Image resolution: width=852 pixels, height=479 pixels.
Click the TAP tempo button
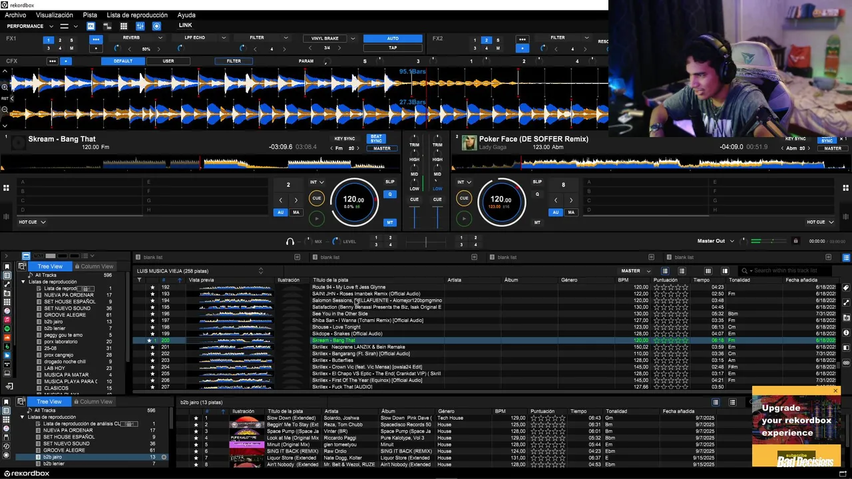point(393,48)
